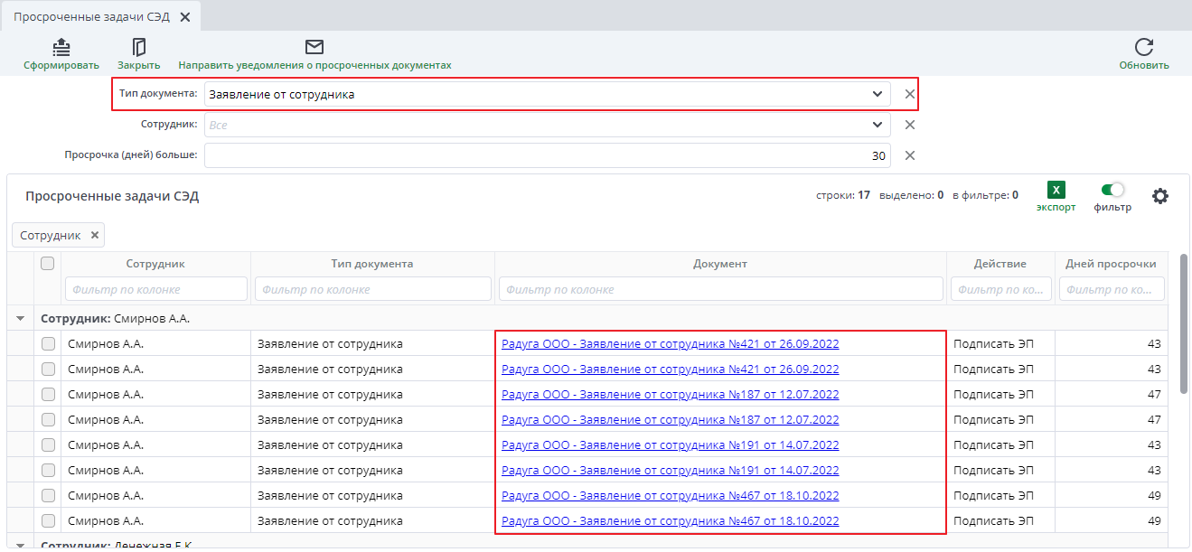
Task: Export table to Excel via экспорт icon
Action: click(x=1056, y=190)
